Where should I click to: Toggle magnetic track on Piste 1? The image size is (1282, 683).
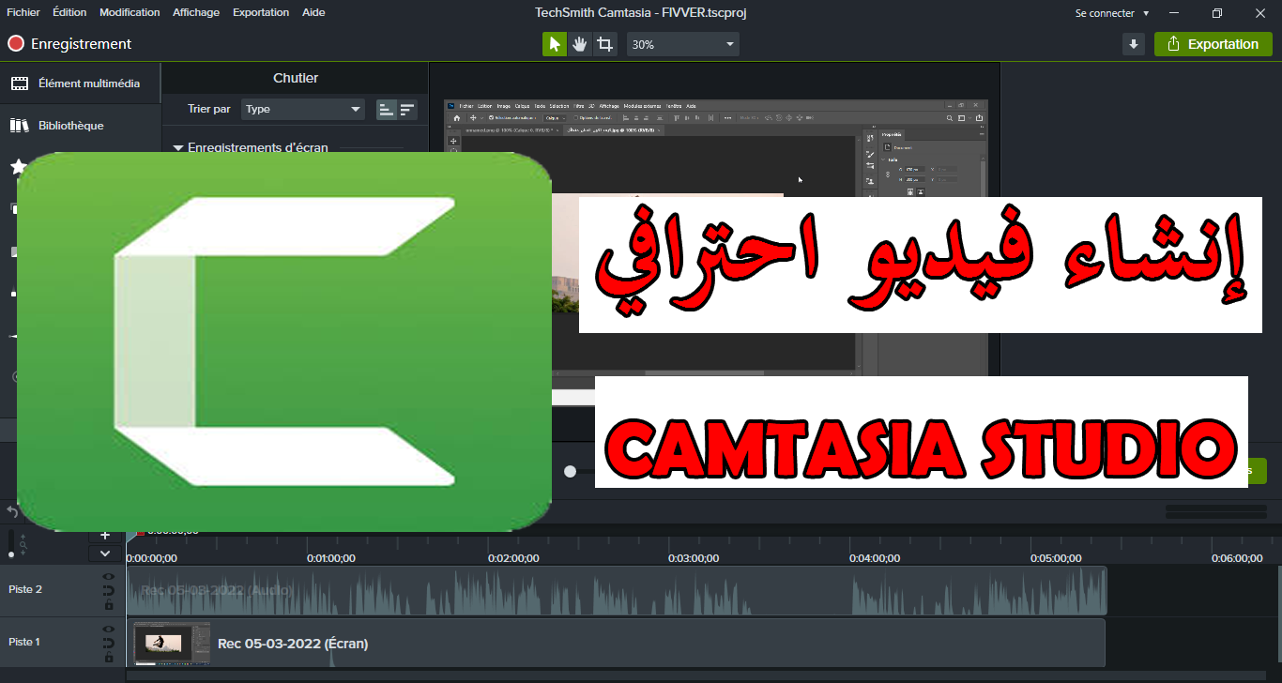[109, 644]
